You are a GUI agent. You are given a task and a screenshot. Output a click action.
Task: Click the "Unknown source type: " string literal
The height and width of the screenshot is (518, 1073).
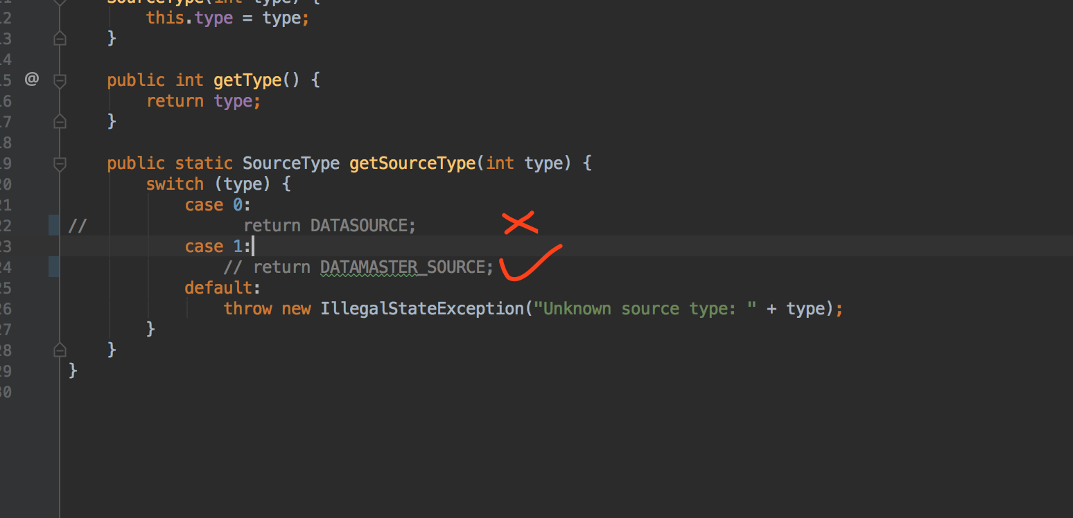click(x=645, y=309)
